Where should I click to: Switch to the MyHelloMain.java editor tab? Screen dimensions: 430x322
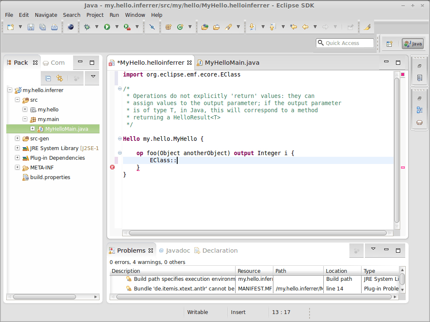231,63
